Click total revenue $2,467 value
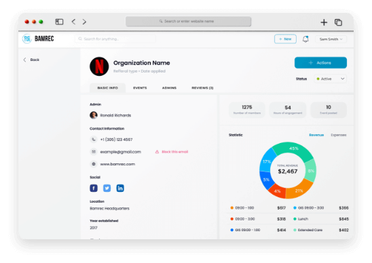 [x=288, y=171]
